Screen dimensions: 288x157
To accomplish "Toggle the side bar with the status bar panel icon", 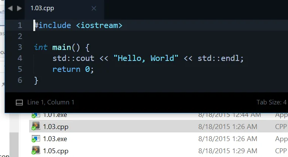I will click(x=19, y=103).
